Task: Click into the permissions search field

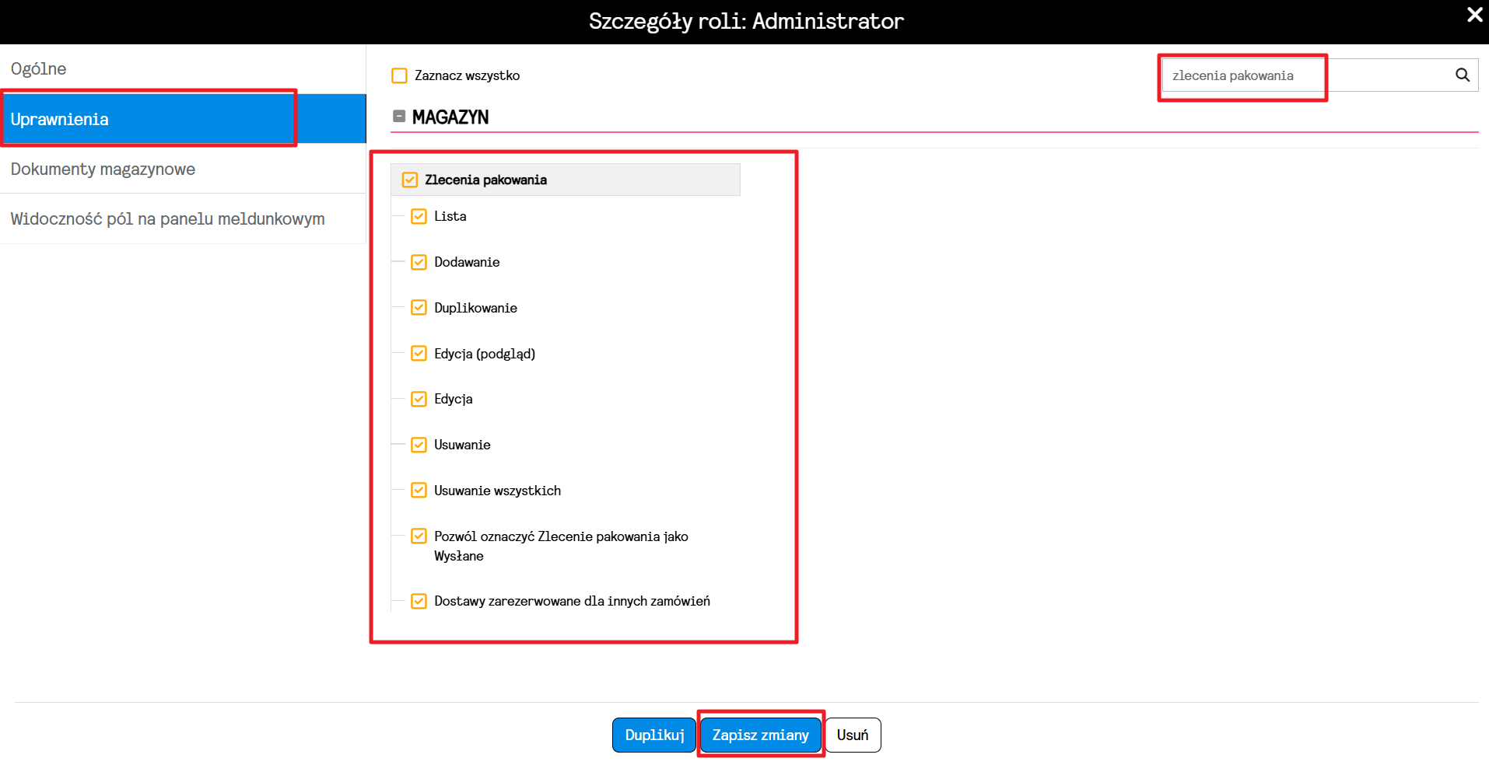Action: [x=1307, y=75]
